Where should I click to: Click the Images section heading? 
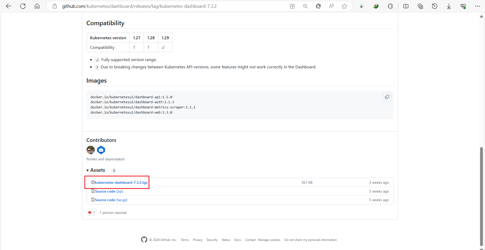point(96,81)
